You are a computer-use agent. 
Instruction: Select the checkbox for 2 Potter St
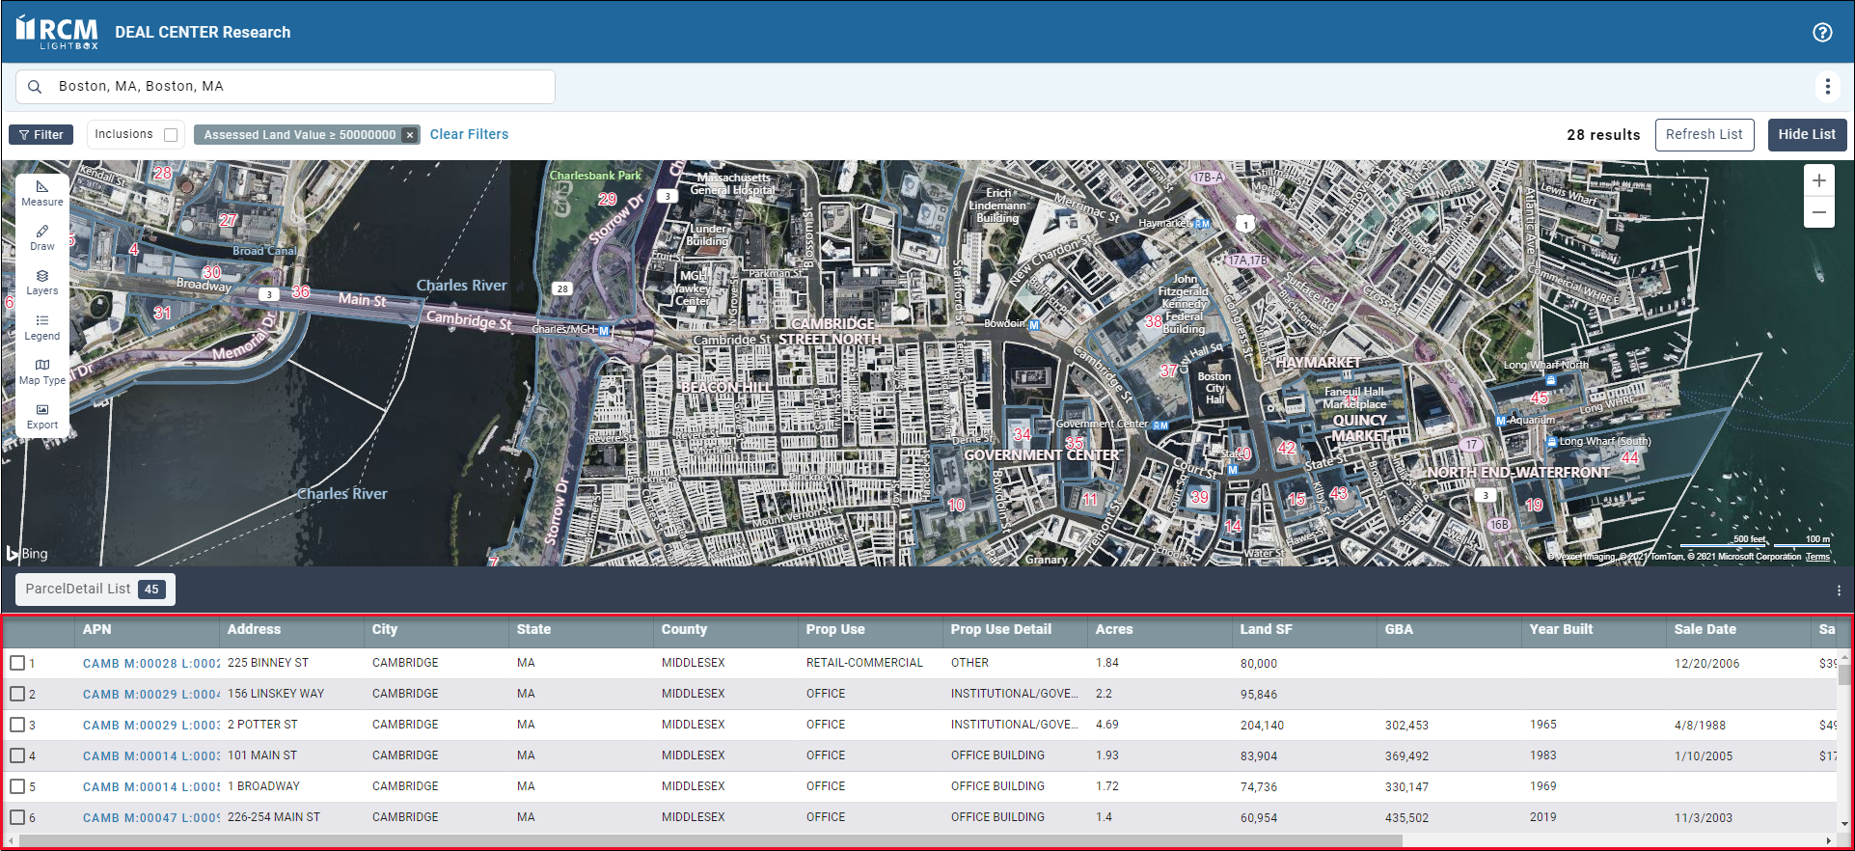tap(17, 725)
